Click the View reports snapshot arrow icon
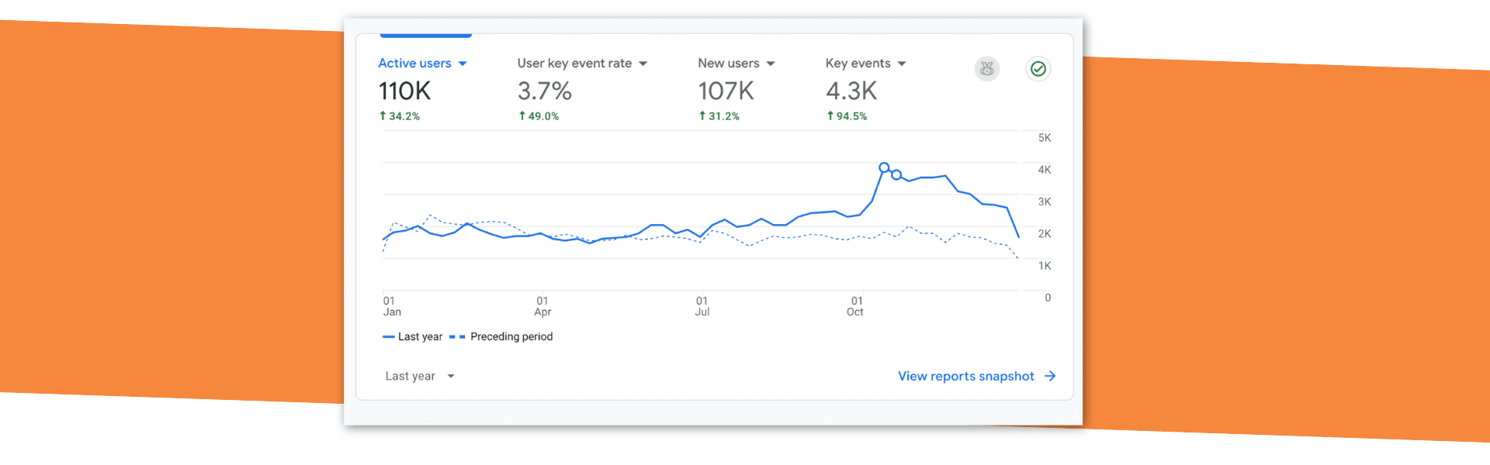 (1050, 376)
